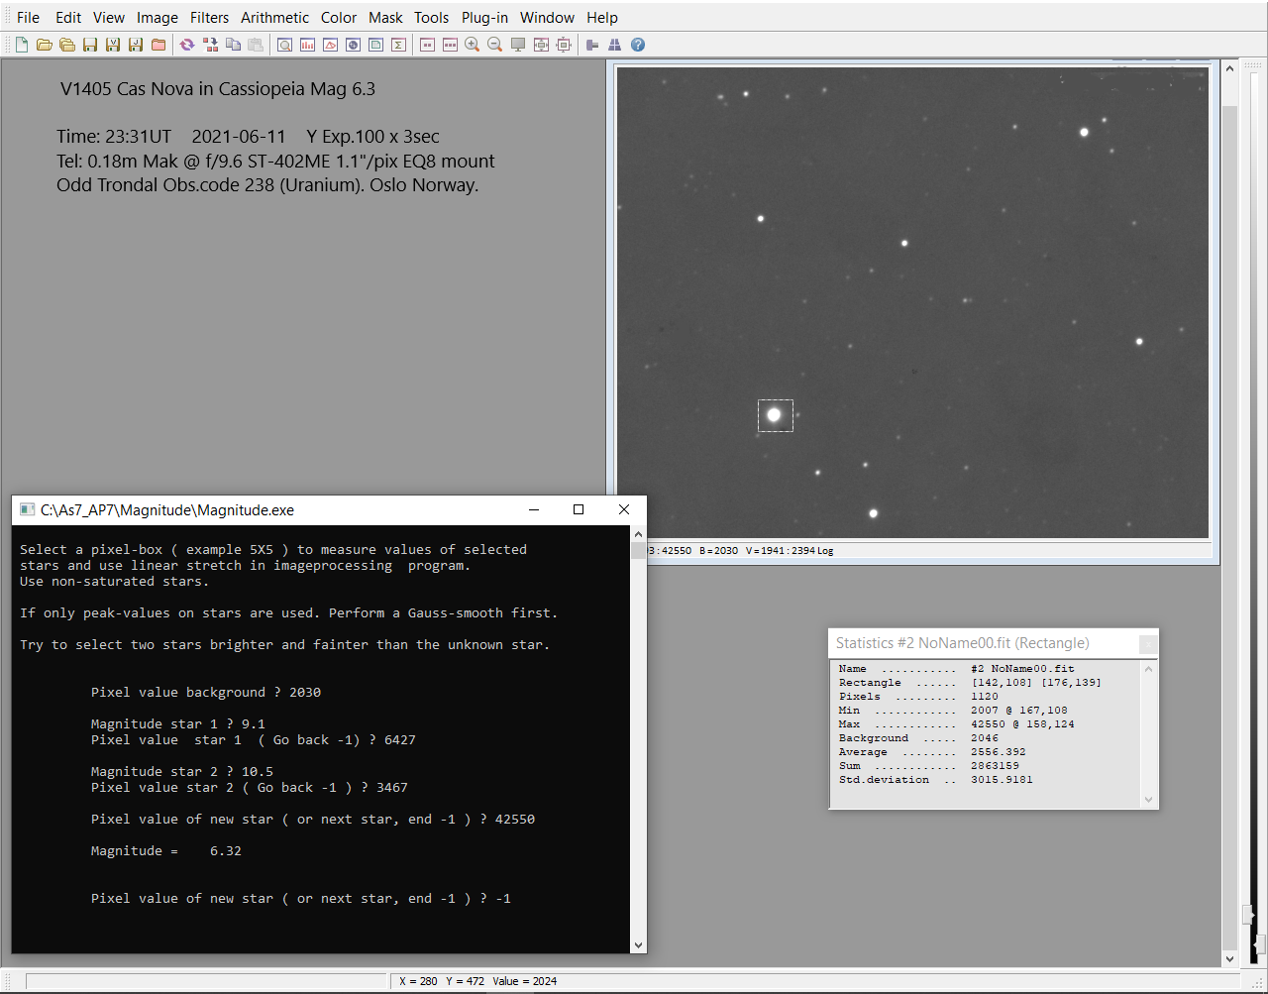This screenshot has width=1268, height=994.
Task: Click the Open folder icon in toolbar
Action: (45, 45)
